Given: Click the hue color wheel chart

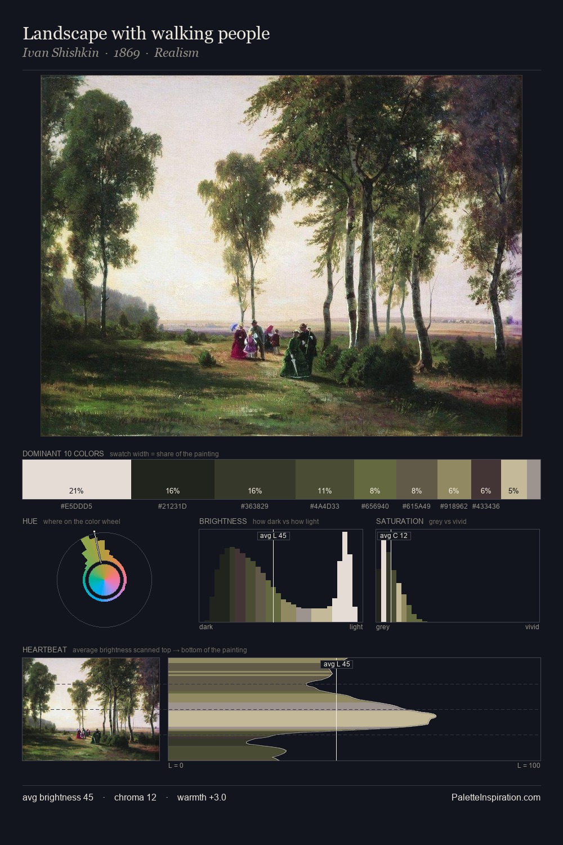Looking at the screenshot, I should point(104,579).
